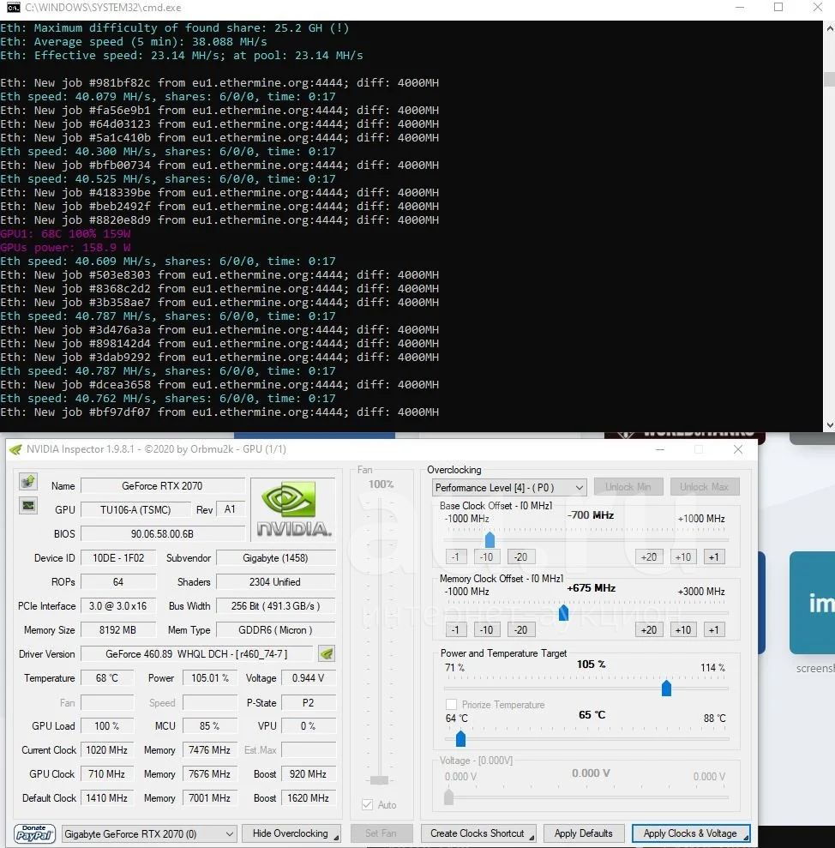Click the cmd window scrollbar down arrow

pos(830,425)
